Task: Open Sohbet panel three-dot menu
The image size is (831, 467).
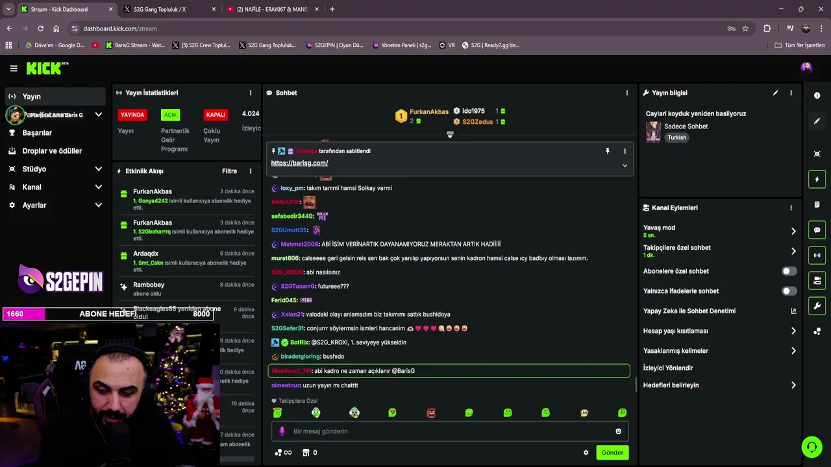Action: click(x=626, y=93)
